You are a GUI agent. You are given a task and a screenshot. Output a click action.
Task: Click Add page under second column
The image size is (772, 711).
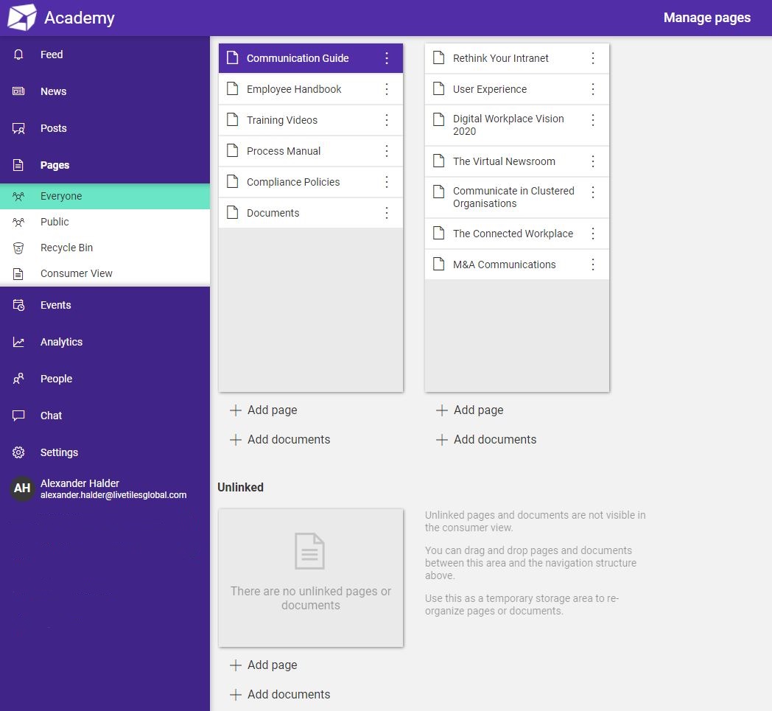(470, 410)
